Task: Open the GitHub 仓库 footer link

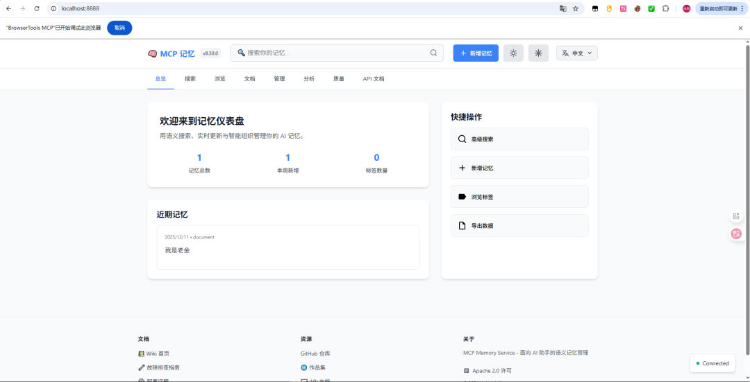Action: click(315, 354)
